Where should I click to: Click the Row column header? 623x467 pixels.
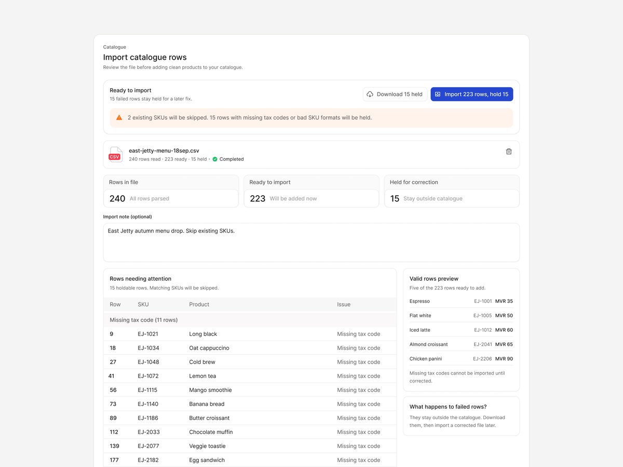point(115,305)
